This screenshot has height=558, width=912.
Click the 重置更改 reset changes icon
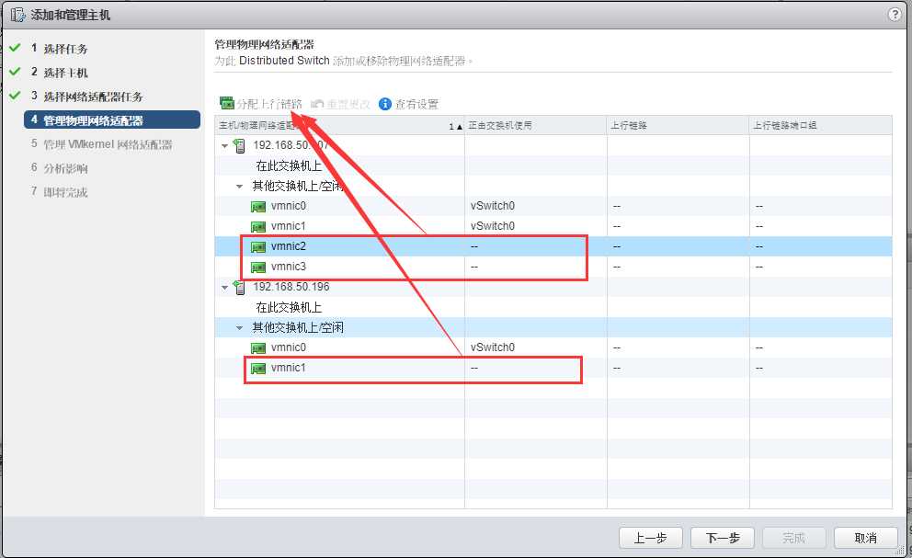click(x=317, y=104)
